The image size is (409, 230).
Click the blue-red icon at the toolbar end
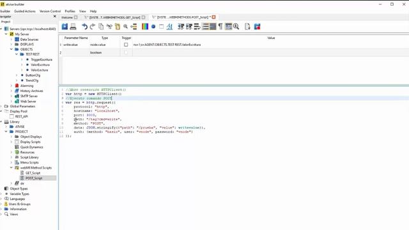tap(257, 26)
